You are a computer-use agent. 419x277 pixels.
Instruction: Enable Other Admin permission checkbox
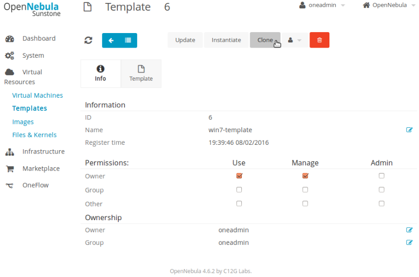pos(382,204)
